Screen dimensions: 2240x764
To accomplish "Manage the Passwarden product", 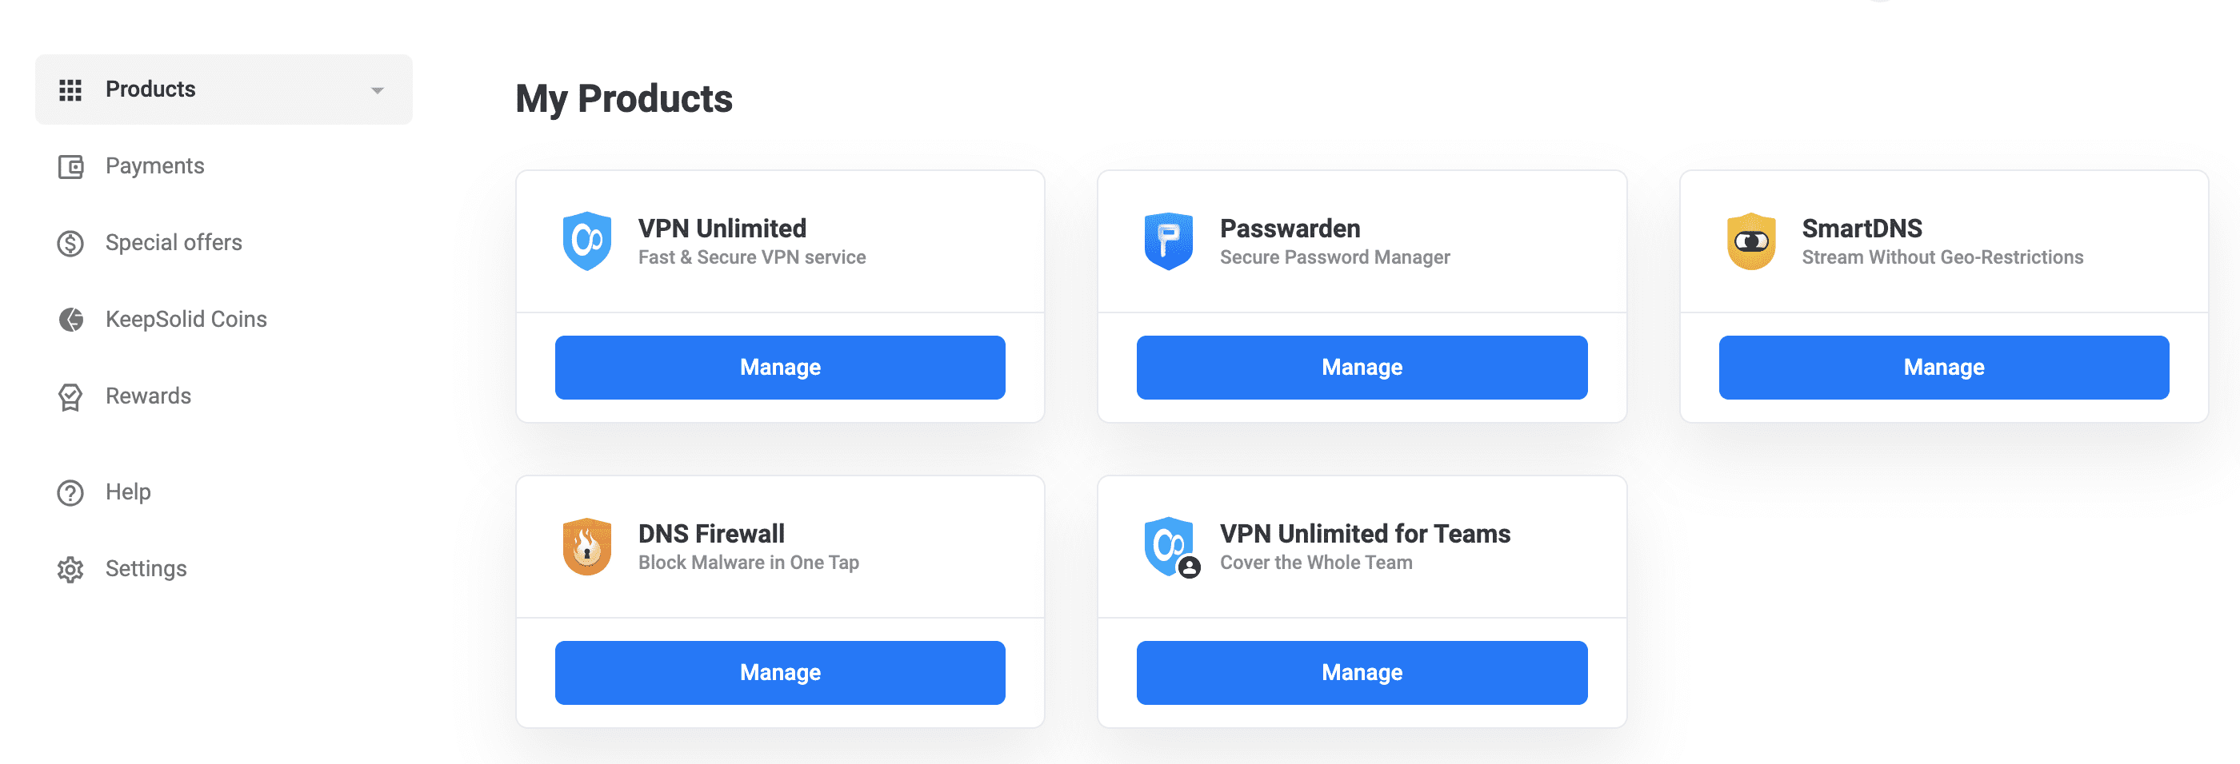I will (1361, 368).
